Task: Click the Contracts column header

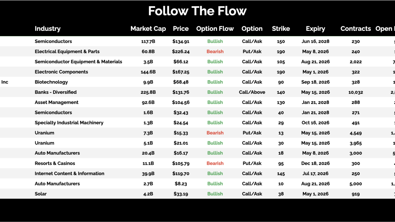Action: tap(355, 29)
